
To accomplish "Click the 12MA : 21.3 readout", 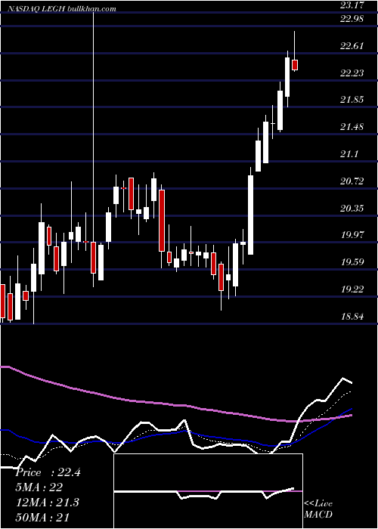I will point(47,503).
